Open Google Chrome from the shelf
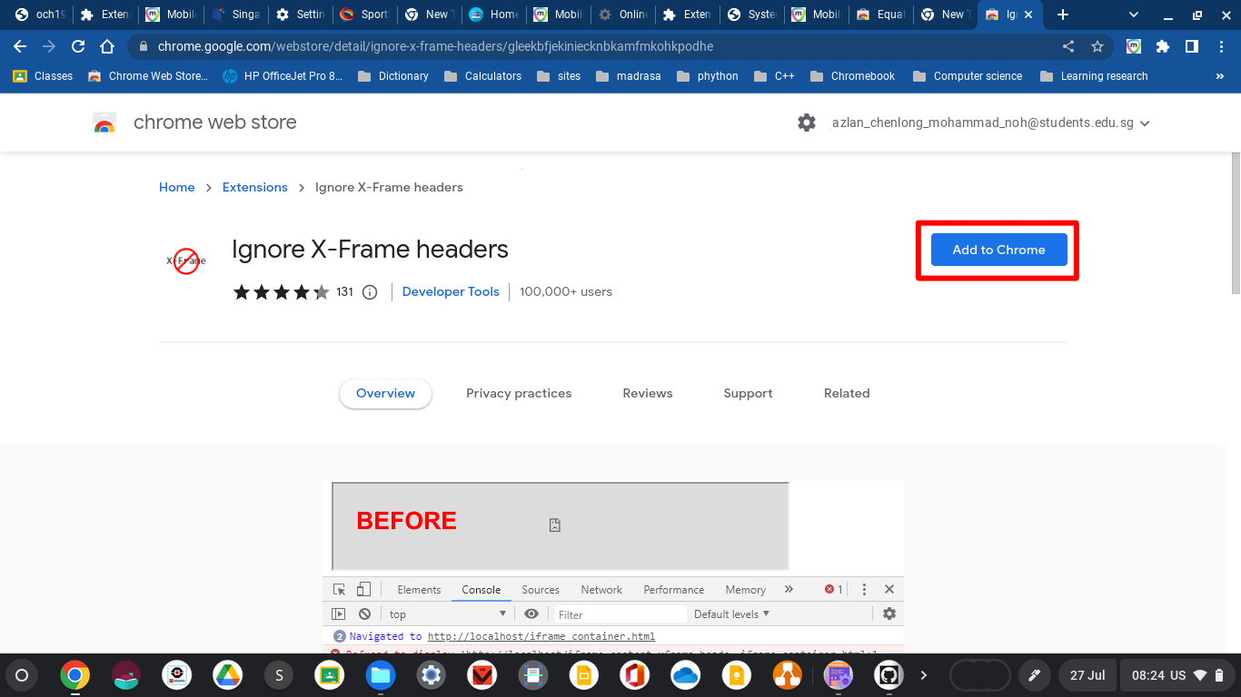Screen dimensions: 1241x697 coord(74,675)
